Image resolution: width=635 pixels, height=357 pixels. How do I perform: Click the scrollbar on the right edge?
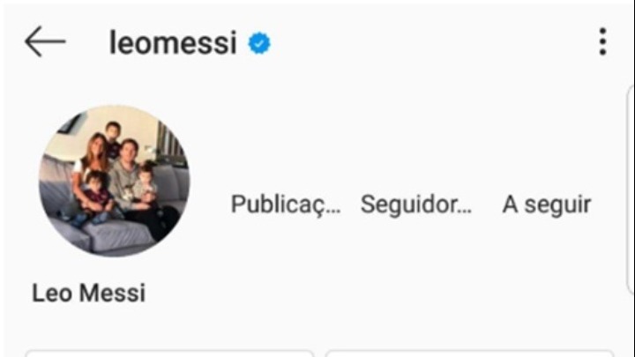pos(631,190)
